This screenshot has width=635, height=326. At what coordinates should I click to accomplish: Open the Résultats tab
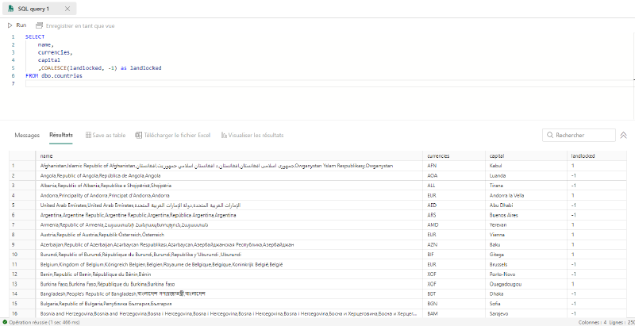coord(61,135)
